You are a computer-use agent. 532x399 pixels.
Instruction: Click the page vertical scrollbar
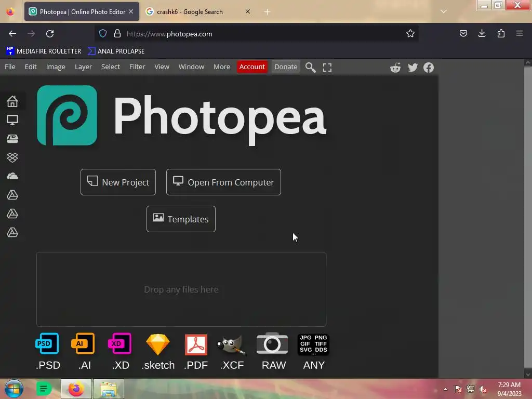[x=528, y=217]
